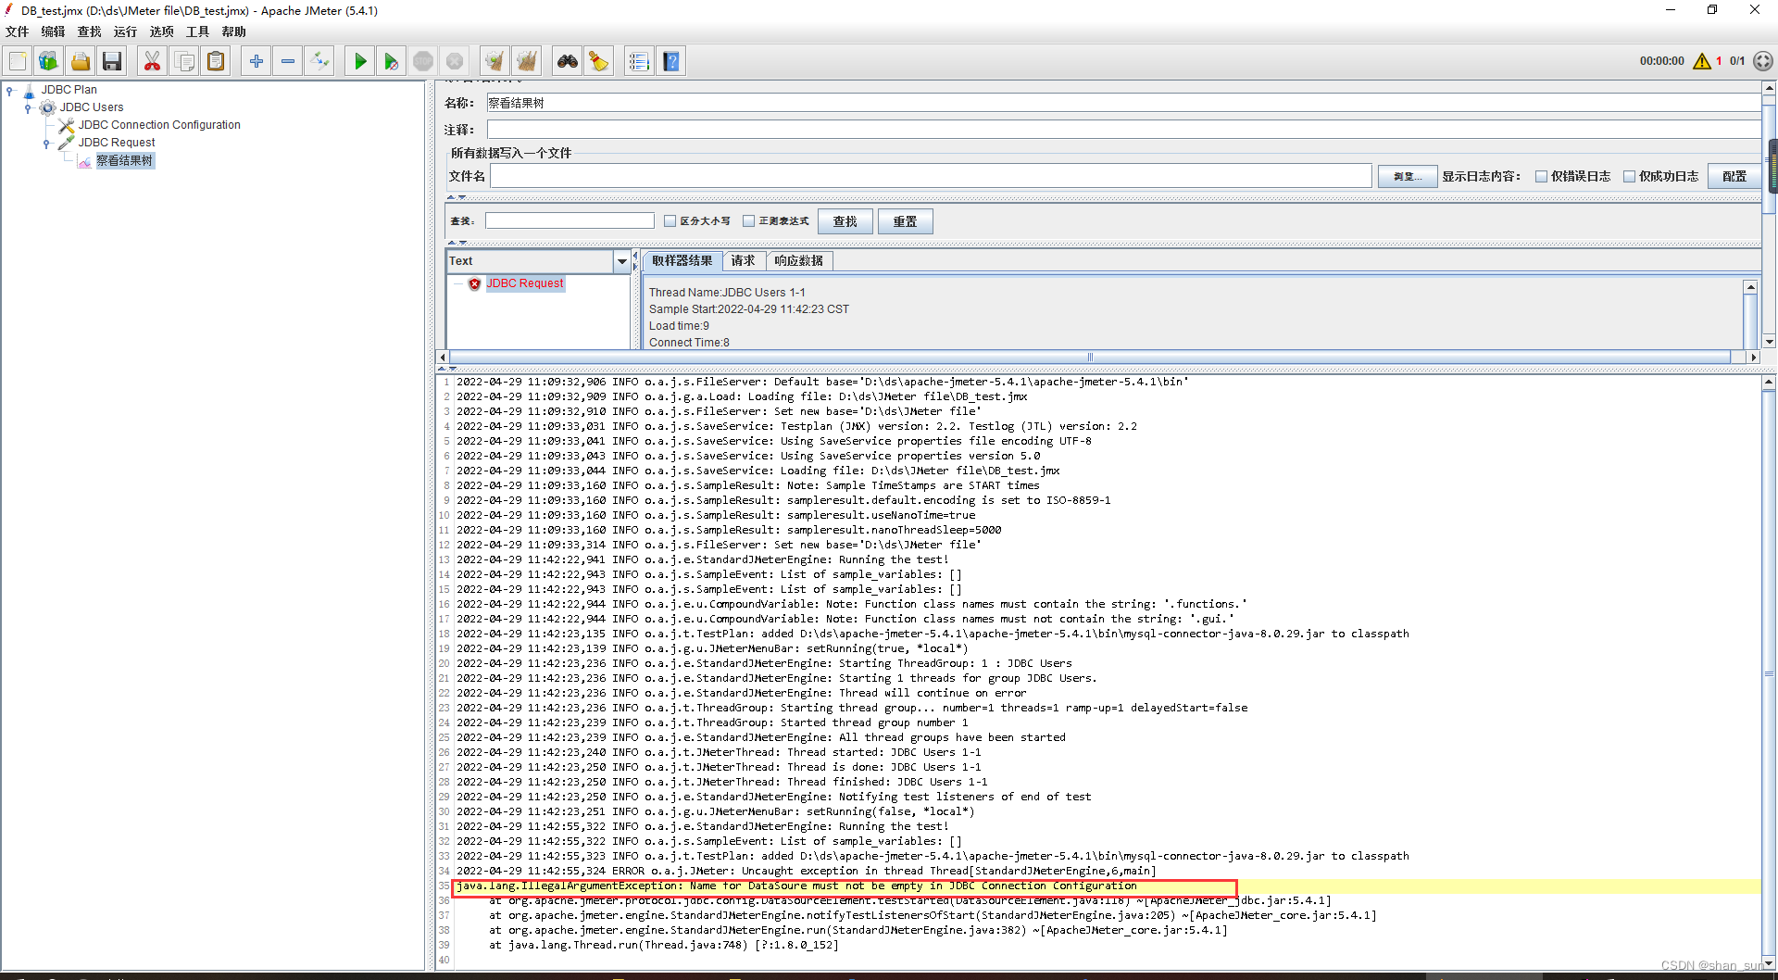The width and height of the screenshot is (1778, 980).
Task: Click inside the 文件名 input field
Action: pyautogui.click(x=926, y=176)
